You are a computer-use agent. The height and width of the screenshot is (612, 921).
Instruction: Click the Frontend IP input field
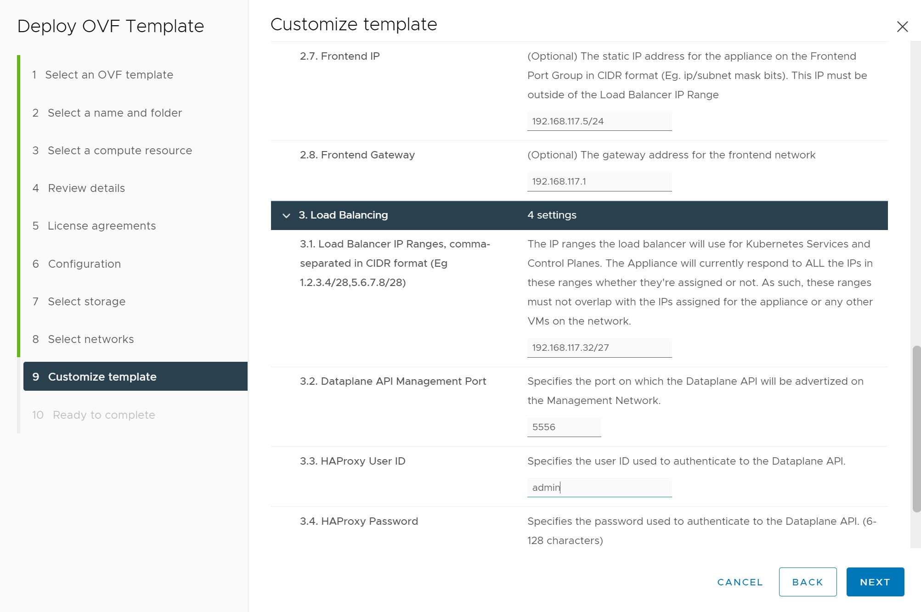(x=599, y=121)
